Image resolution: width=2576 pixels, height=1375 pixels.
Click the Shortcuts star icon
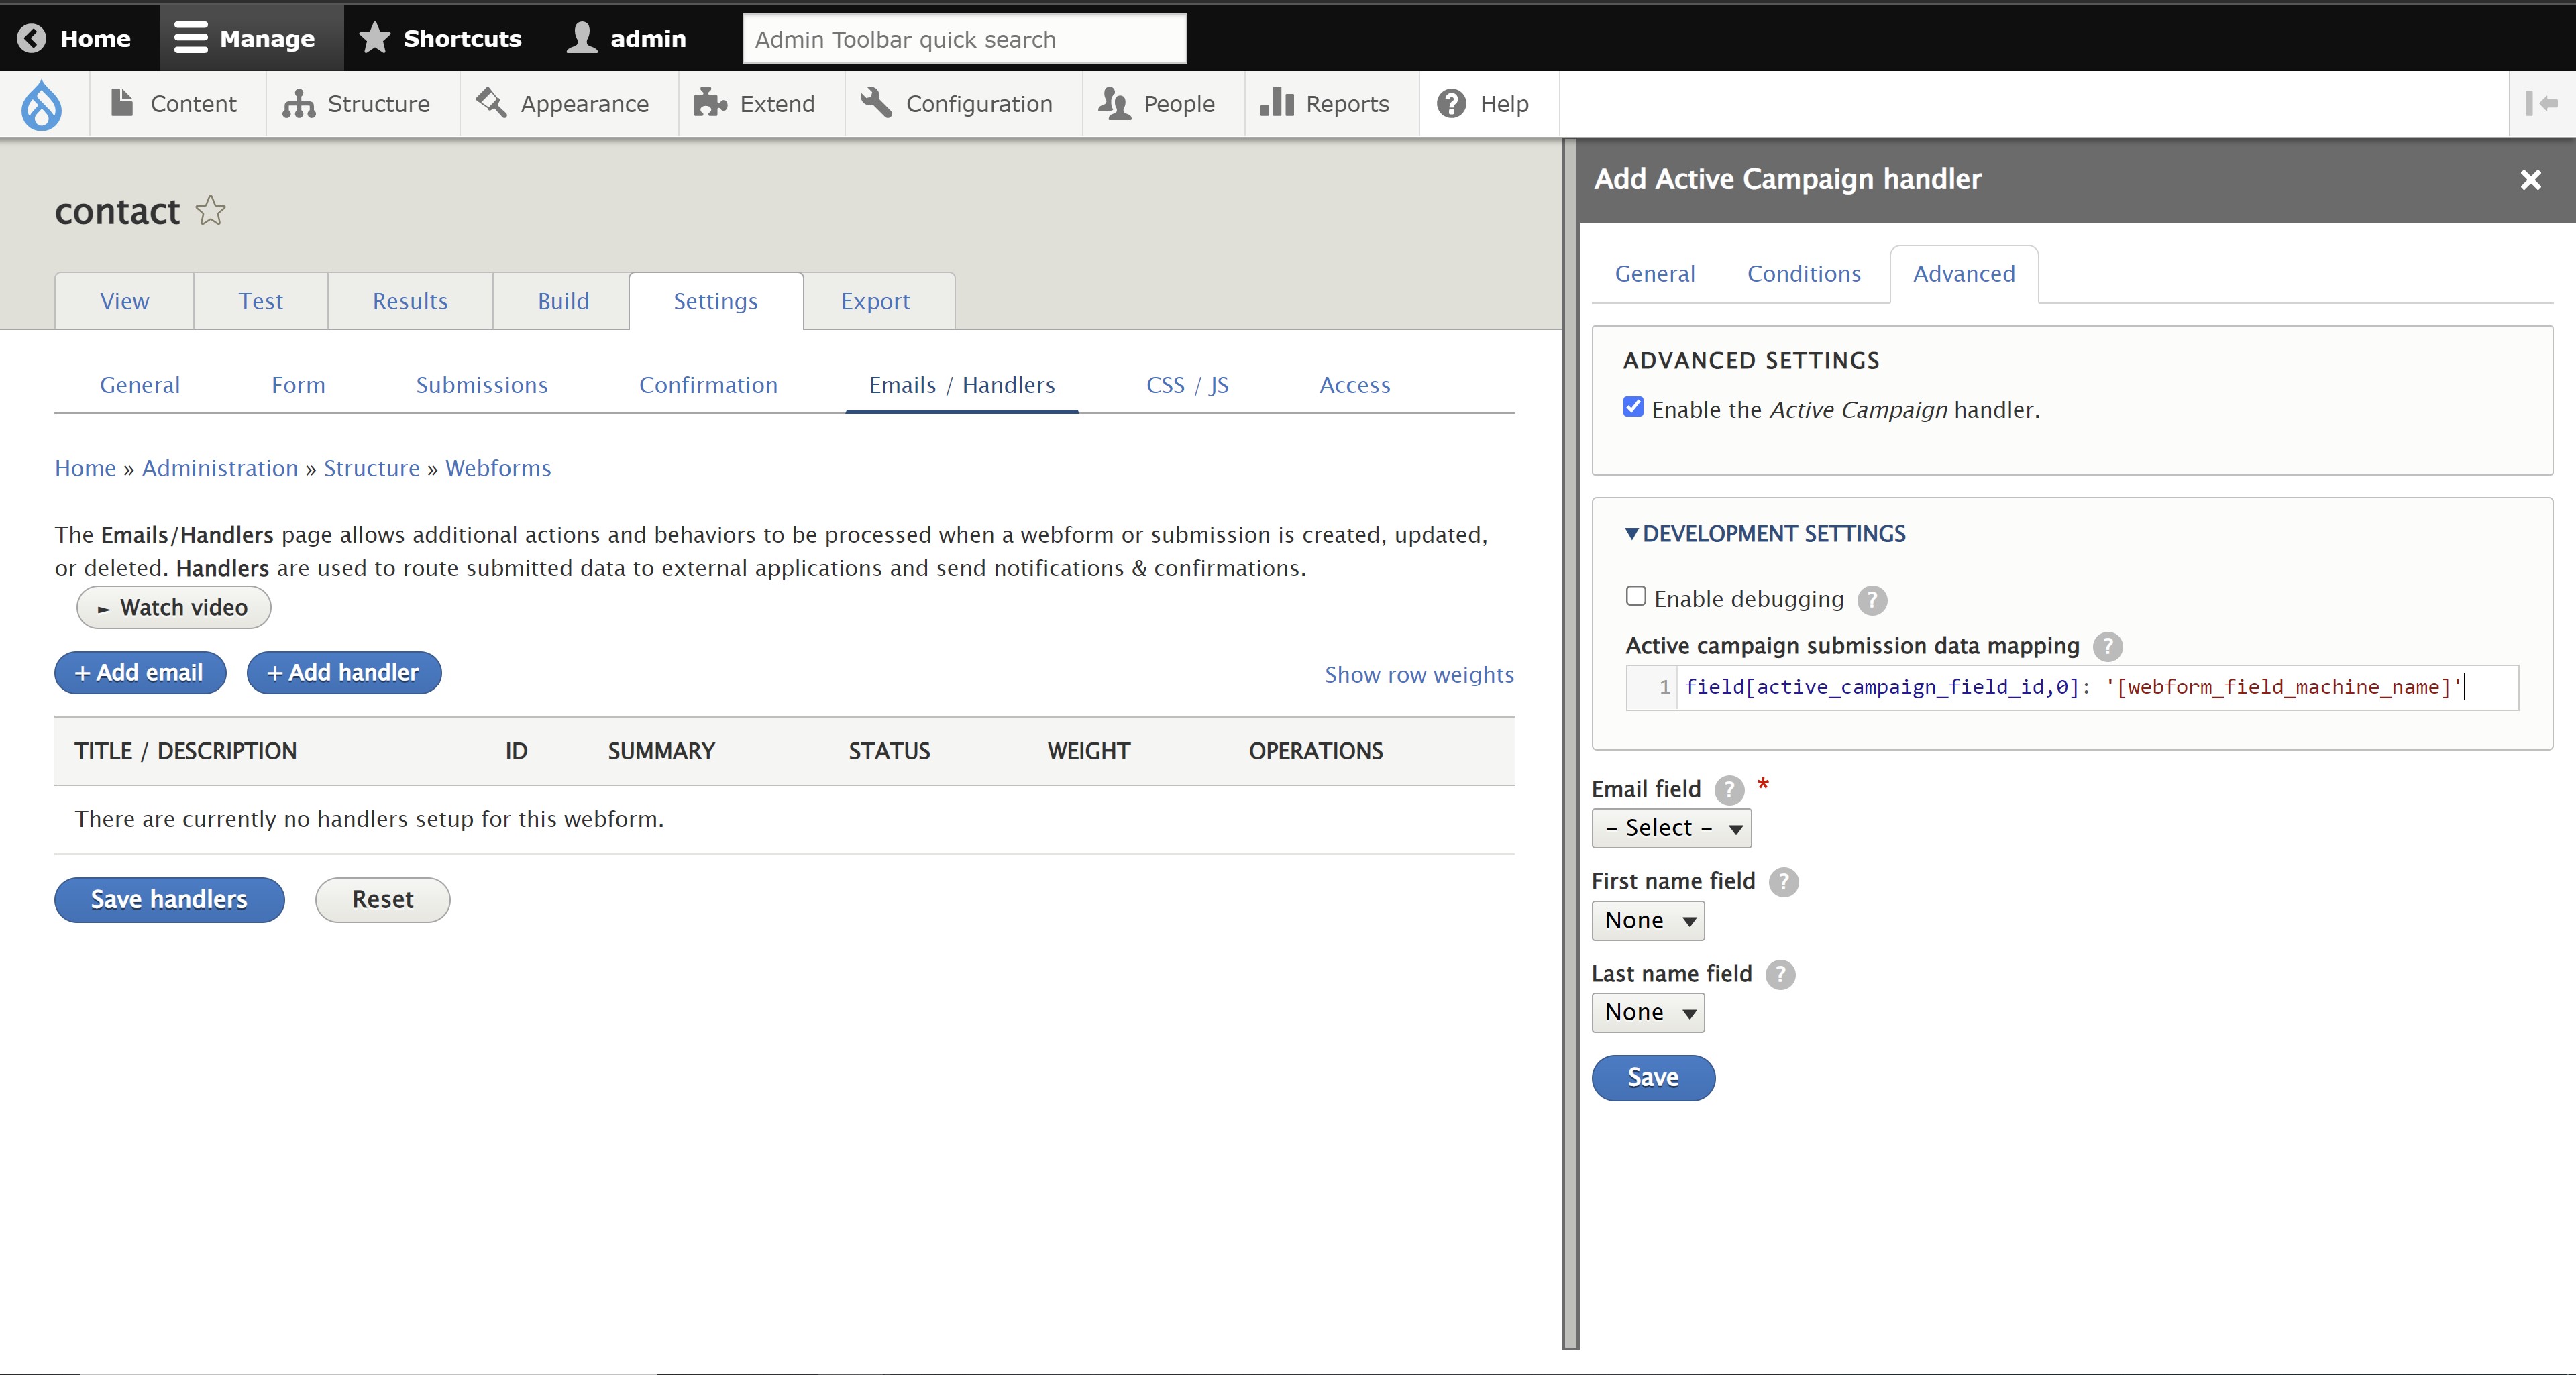tap(374, 37)
